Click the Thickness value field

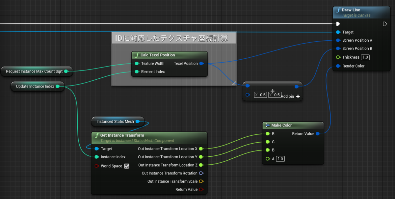365,57
